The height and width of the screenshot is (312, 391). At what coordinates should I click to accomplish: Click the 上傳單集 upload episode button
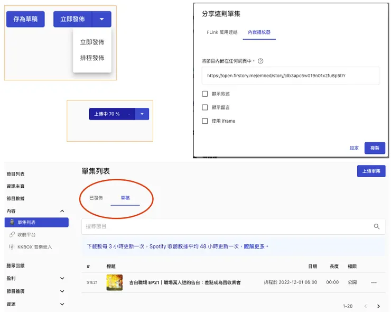point(371,171)
